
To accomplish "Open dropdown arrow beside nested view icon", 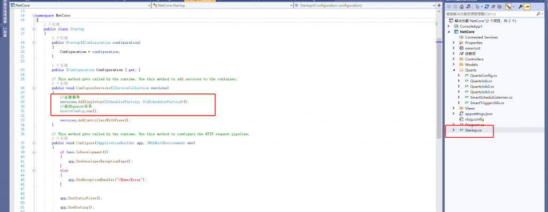I will [513, 6].
